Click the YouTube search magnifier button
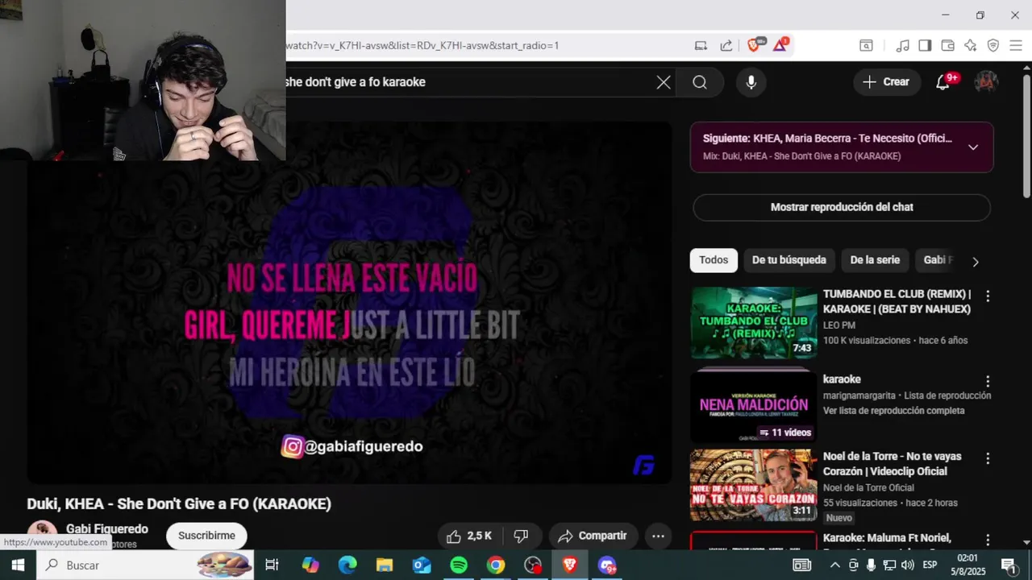The height and width of the screenshot is (580, 1032). [699, 82]
